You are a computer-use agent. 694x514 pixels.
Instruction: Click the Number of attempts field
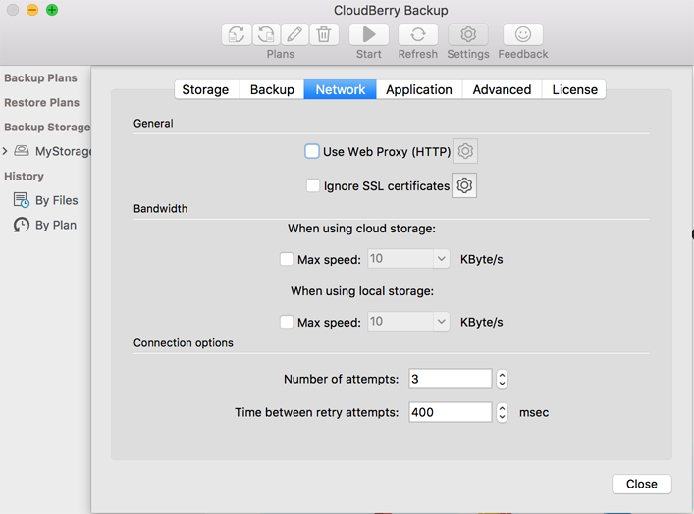[451, 379]
